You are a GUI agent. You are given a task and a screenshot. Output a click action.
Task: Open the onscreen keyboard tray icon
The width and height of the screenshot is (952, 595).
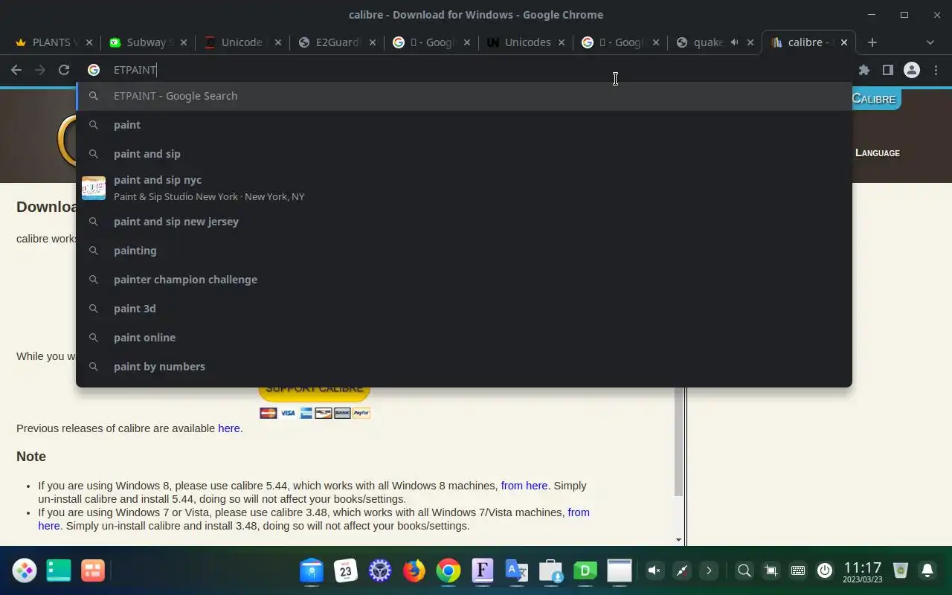(x=798, y=570)
